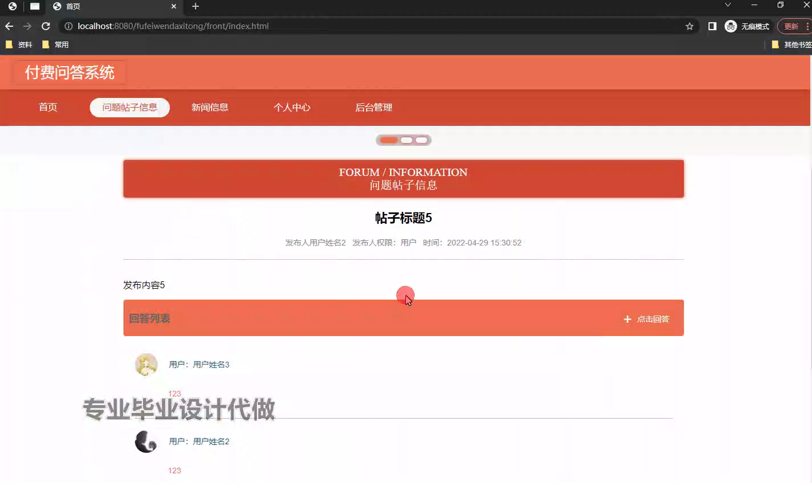
Task: Select the second carousel indicator dot
Action: (407, 140)
